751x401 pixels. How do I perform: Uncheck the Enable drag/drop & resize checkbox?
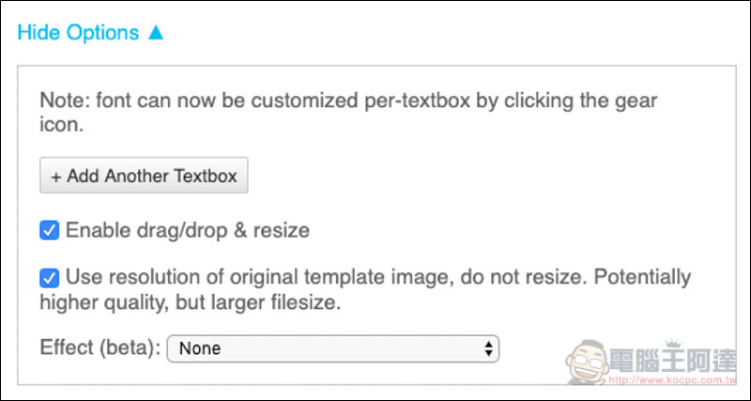50,230
